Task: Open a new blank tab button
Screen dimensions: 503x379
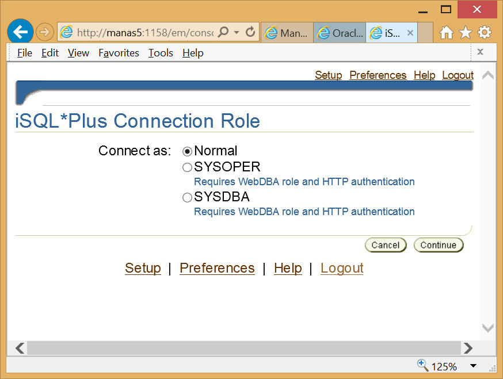Action: 425,33
